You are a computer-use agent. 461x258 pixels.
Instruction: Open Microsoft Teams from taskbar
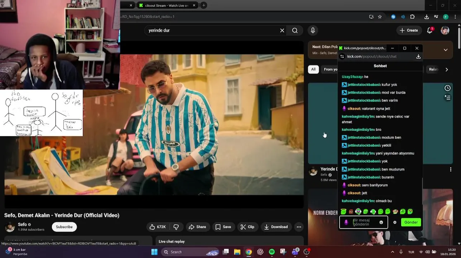(295, 252)
